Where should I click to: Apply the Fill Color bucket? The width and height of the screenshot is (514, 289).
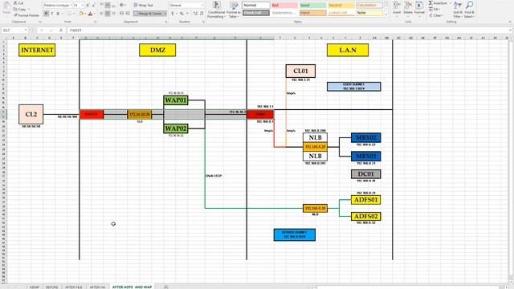(x=81, y=14)
